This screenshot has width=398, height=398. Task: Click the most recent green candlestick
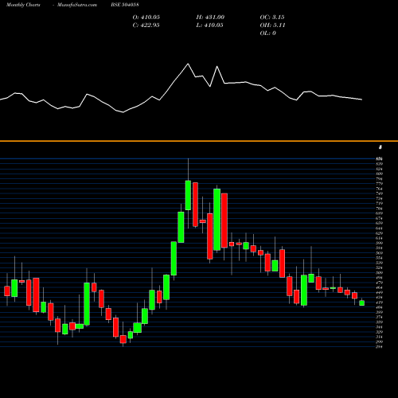pos(362,302)
